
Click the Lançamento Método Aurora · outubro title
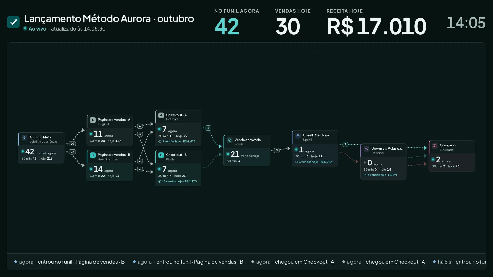(109, 19)
